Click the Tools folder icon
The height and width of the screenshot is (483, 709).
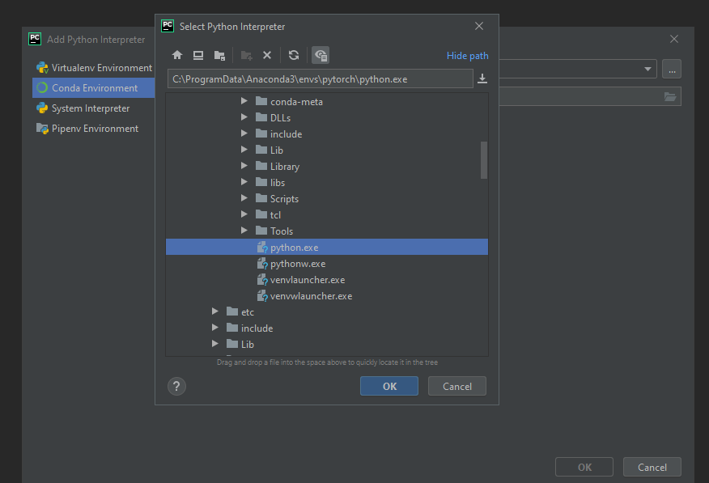261,231
